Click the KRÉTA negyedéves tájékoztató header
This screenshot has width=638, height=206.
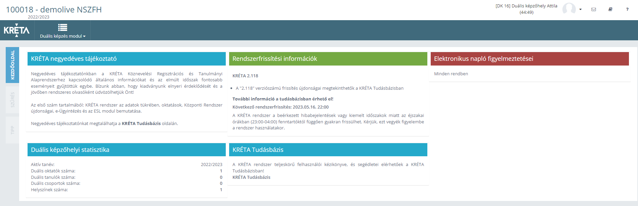(x=127, y=59)
